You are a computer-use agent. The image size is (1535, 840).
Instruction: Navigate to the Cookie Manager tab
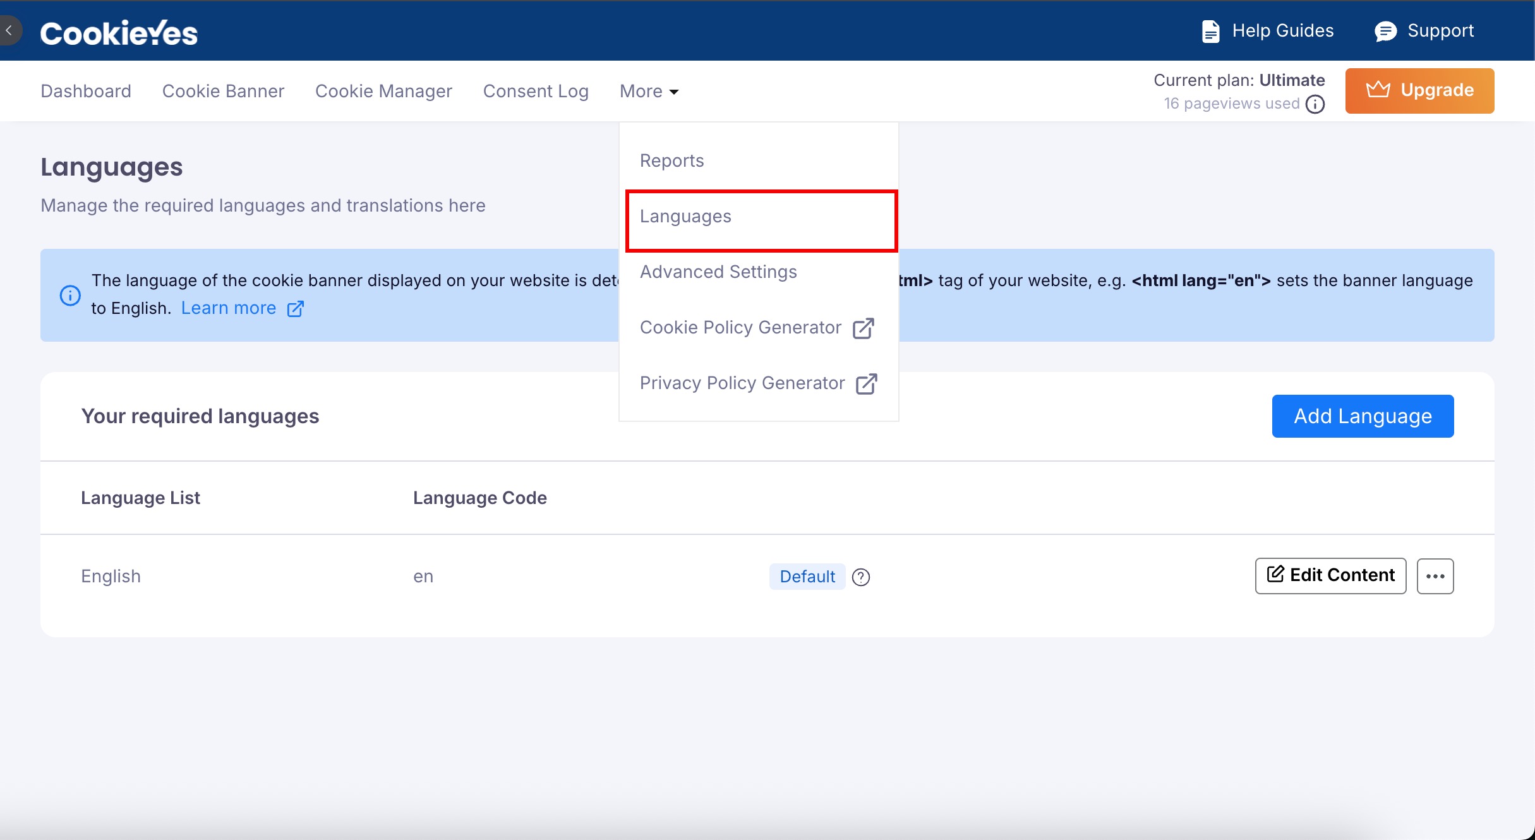[x=383, y=91]
